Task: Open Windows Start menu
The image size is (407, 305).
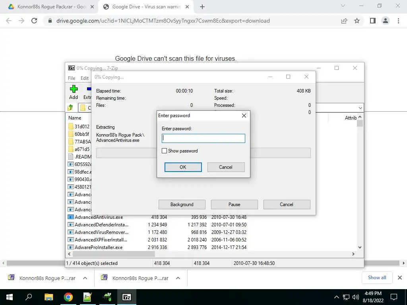Action: click(10, 297)
